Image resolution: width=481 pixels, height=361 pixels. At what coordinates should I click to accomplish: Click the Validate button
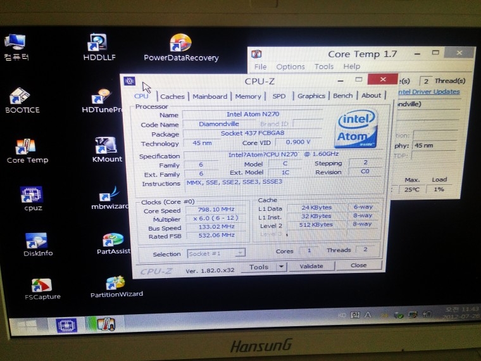coord(311,266)
